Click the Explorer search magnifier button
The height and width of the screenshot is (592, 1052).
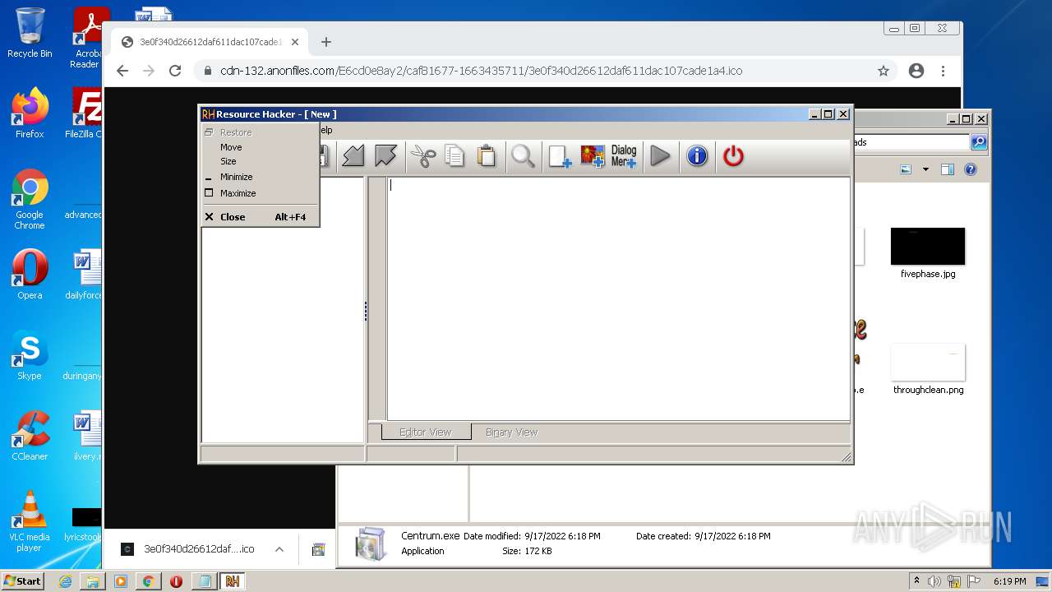tap(978, 142)
